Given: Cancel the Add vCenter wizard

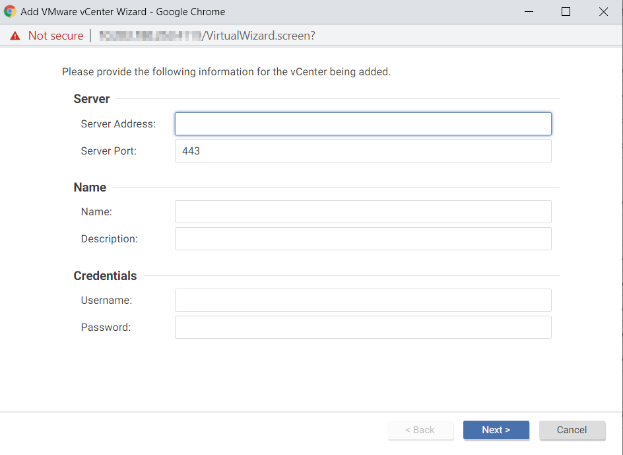Looking at the screenshot, I should pos(572,430).
